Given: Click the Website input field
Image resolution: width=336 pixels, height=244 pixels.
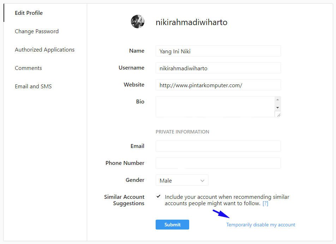Looking at the screenshot, I should point(218,85).
